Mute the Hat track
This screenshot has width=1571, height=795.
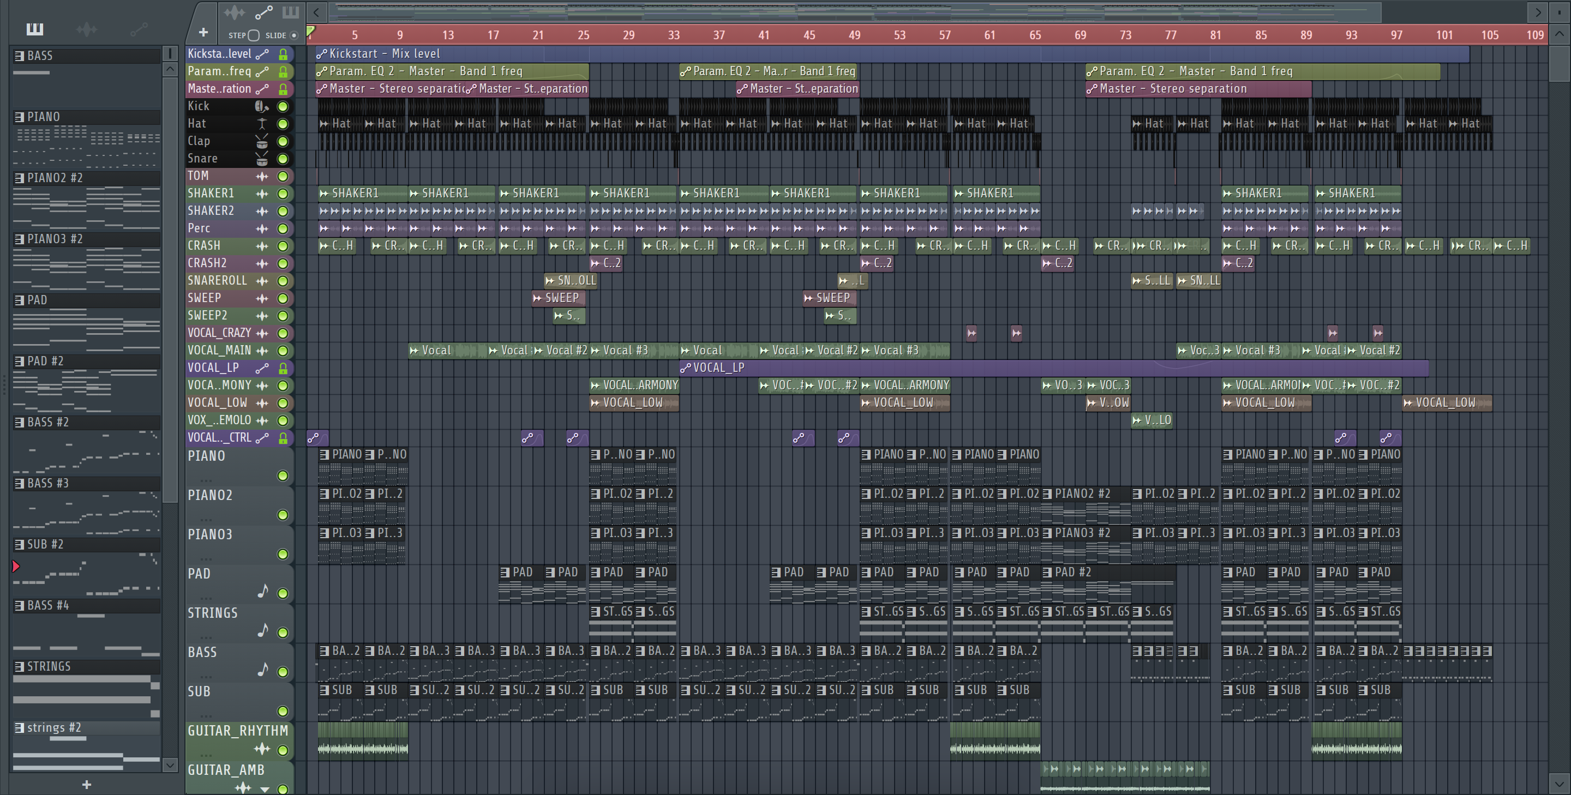click(283, 124)
